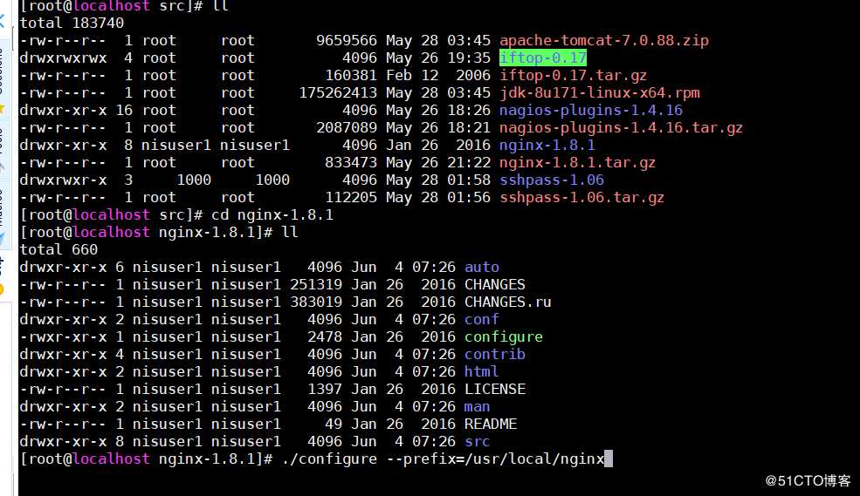Click the conf directory name

(x=482, y=319)
